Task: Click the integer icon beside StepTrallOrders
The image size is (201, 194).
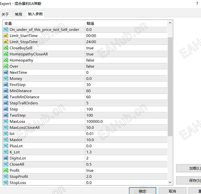Action: [6, 103]
